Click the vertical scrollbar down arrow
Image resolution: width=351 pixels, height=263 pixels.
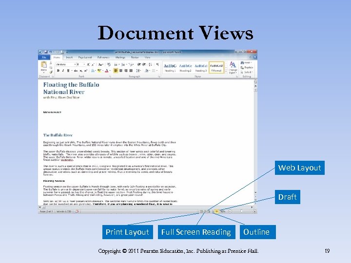pos(255,193)
